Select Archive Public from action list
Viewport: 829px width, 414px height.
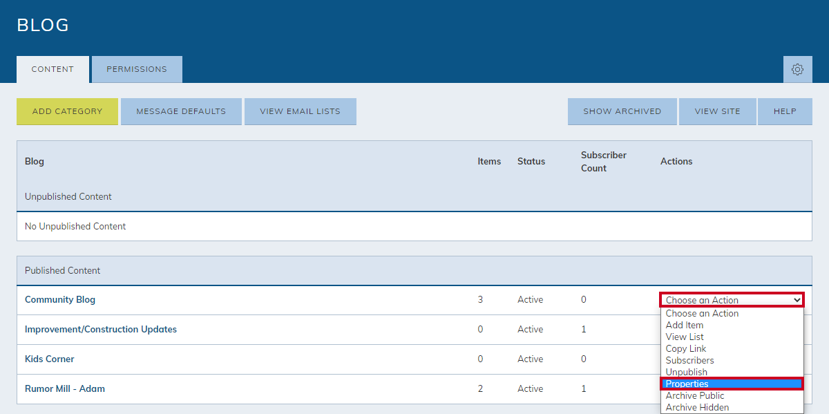point(732,396)
